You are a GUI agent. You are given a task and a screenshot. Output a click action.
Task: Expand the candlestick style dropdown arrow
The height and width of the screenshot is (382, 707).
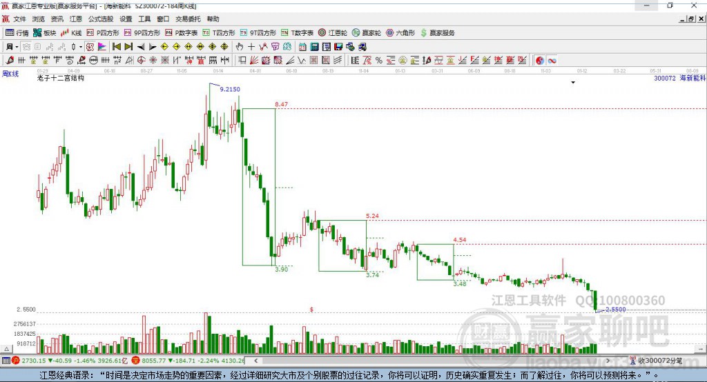pos(81,47)
